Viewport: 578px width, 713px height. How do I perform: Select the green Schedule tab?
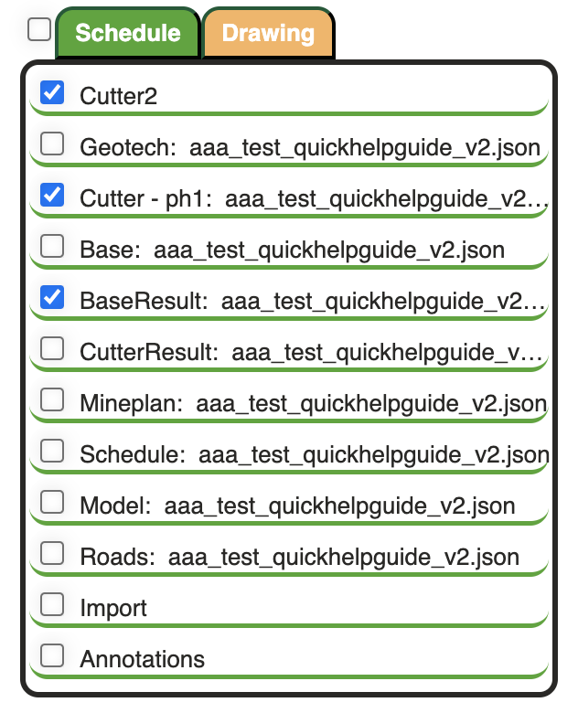coord(128,34)
